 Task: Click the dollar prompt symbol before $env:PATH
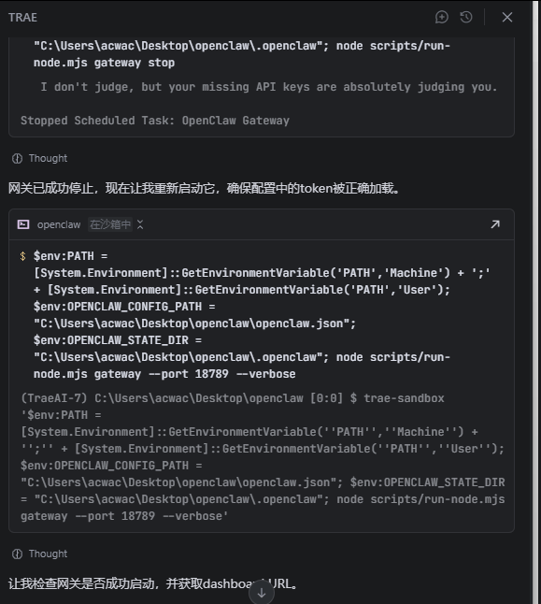(23, 256)
